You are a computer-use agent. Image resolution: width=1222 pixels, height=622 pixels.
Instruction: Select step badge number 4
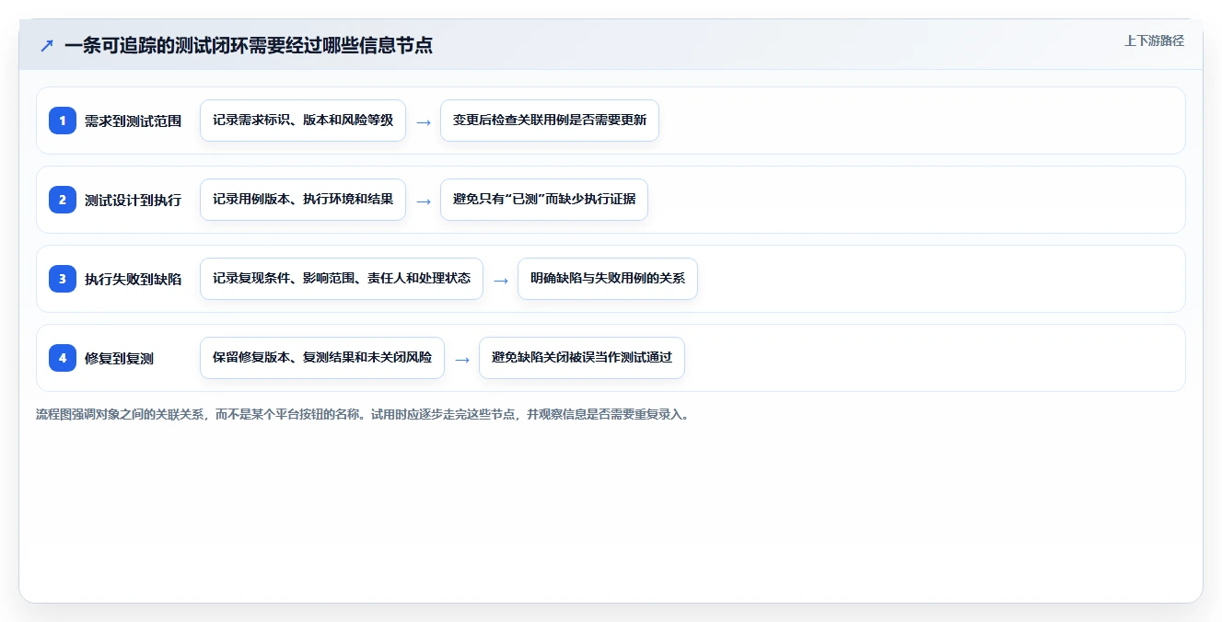tap(63, 358)
